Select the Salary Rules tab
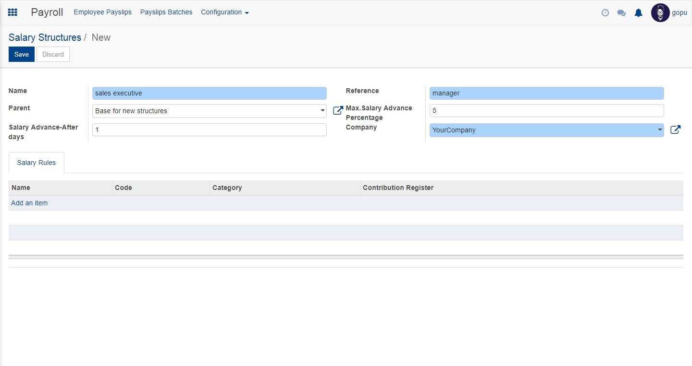Image resolution: width=692 pixels, height=366 pixels. point(37,163)
